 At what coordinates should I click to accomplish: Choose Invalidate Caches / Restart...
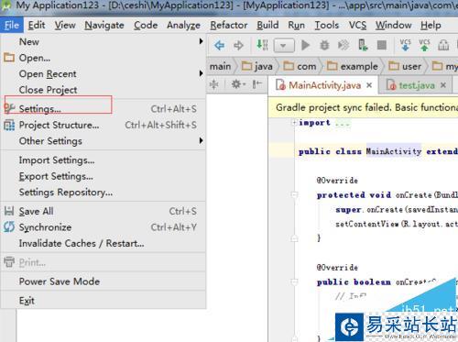(x=104, y=243)
